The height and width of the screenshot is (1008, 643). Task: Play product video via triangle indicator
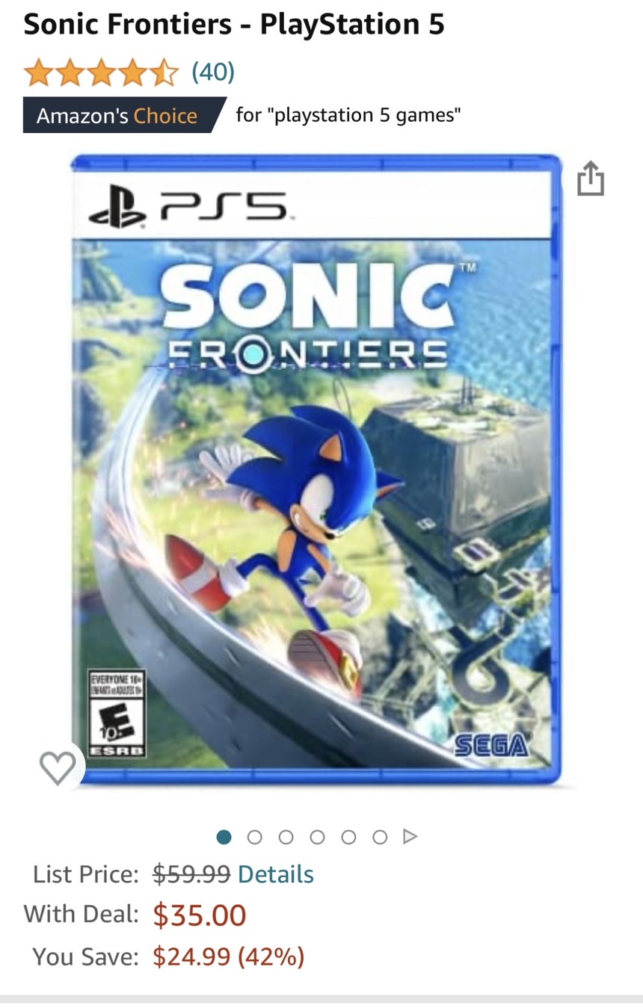coord(410,836)
